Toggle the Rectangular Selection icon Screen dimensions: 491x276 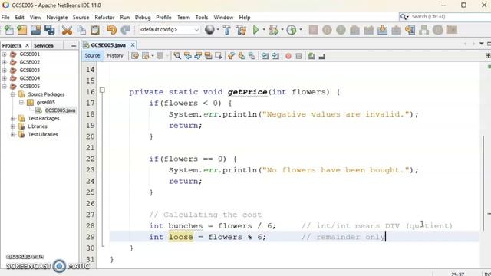point(219,56)
